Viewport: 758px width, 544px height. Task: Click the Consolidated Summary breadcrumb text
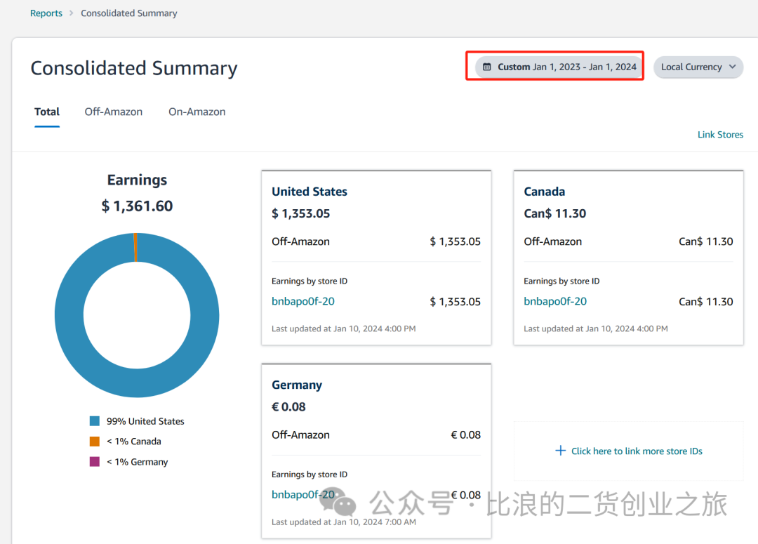pos(128,13)
